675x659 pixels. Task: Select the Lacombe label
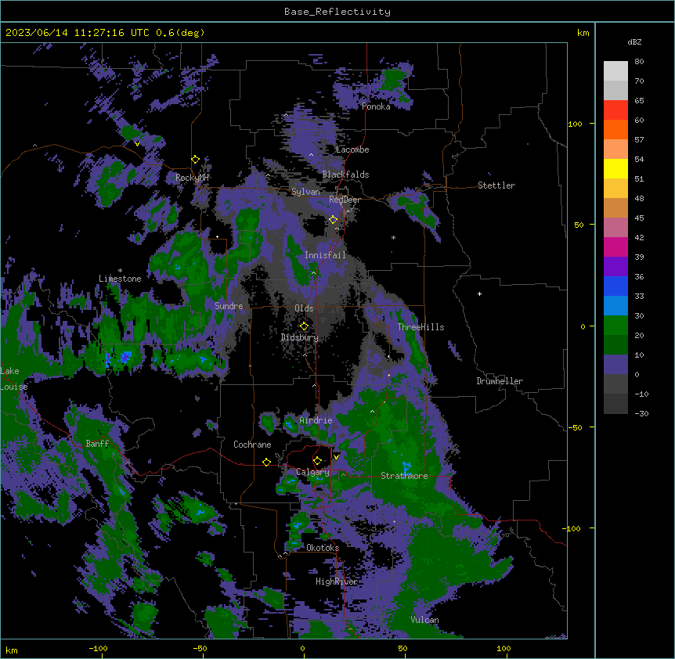click(x=352, y=149)
